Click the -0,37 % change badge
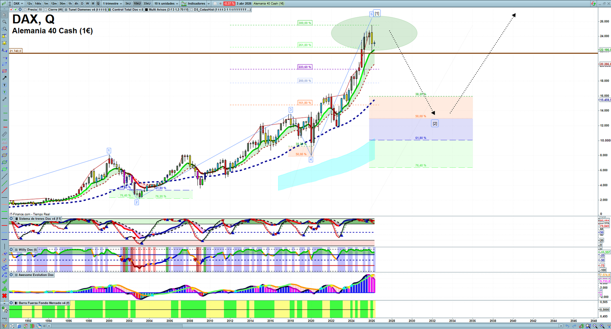The height and width of the screenshot is (329, 611). (229, 3)
